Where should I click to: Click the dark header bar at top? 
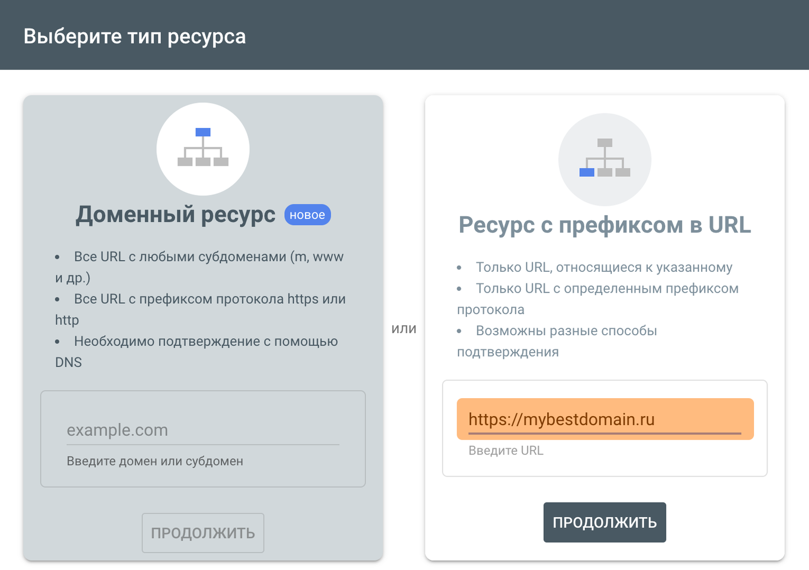506,35
